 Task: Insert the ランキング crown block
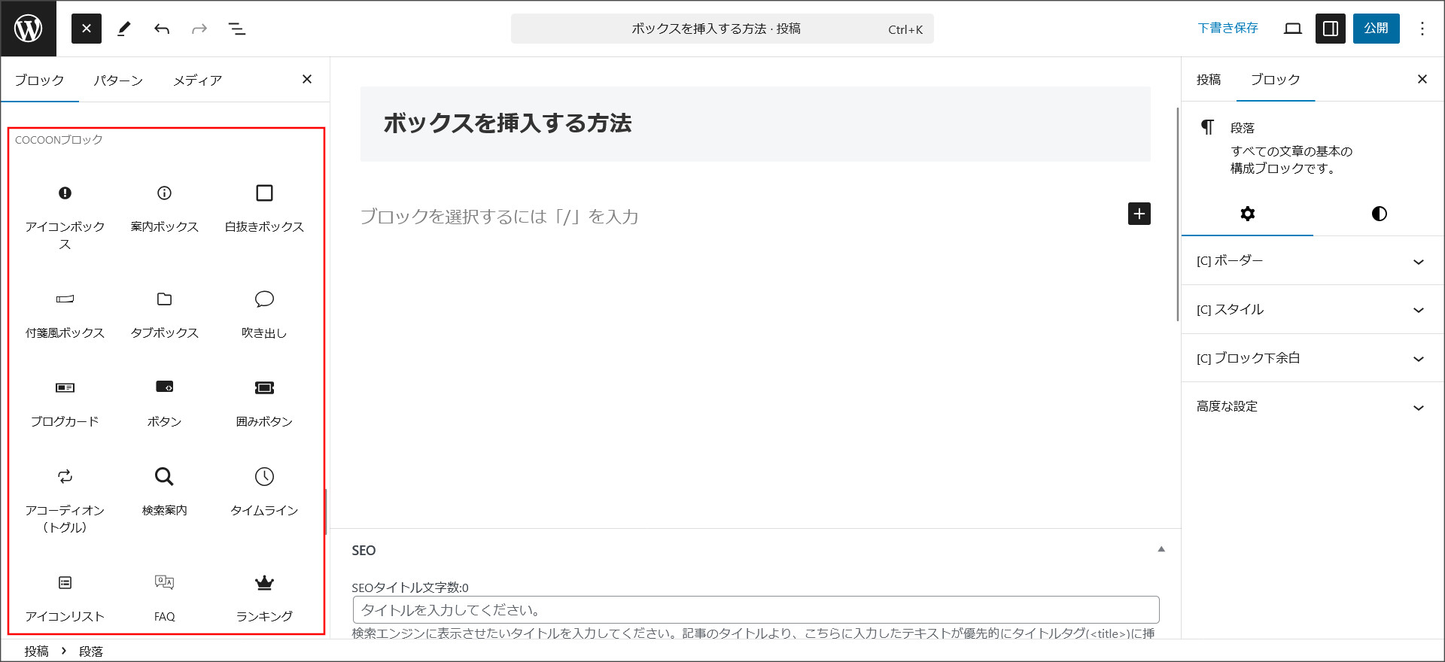(264, 597)
